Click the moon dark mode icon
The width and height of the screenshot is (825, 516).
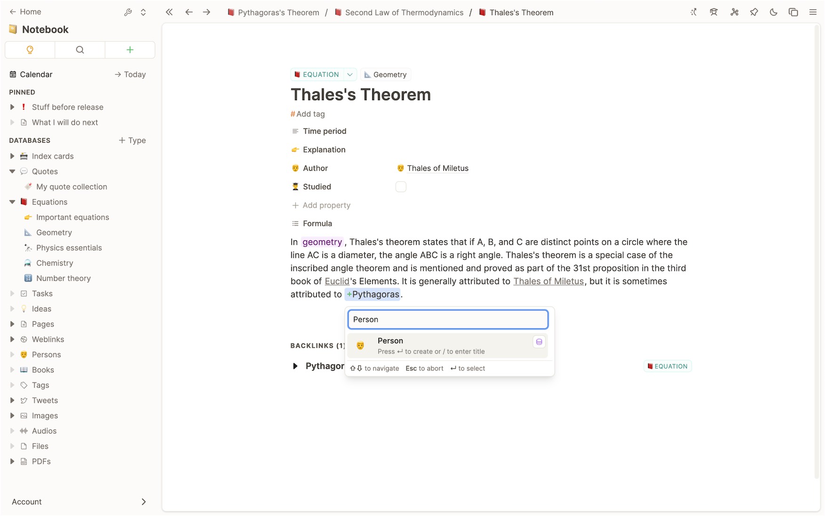[x=774, y=12]
